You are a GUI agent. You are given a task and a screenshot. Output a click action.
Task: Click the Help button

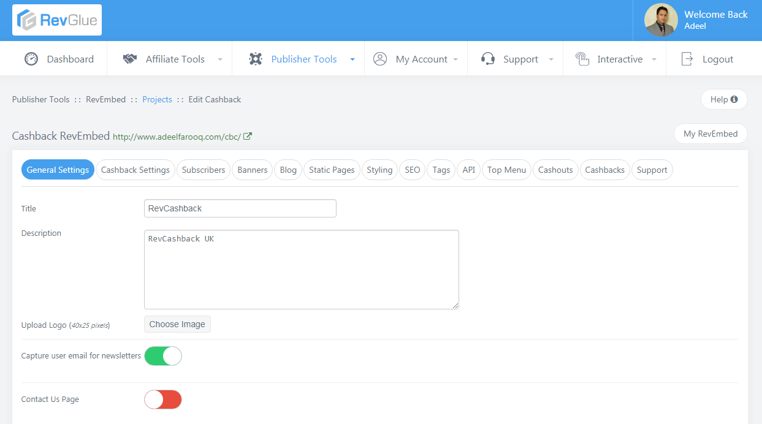(724, 99)
